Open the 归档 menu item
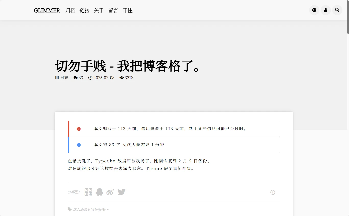 [70, 10]
